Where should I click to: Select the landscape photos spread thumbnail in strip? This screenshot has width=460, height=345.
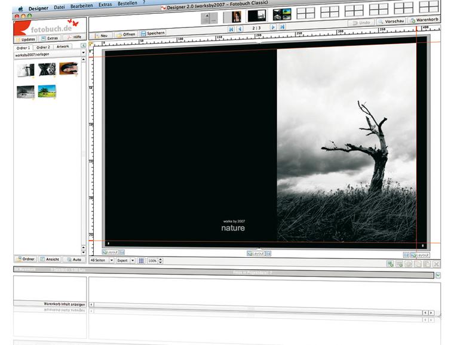(x=282, y=15)
